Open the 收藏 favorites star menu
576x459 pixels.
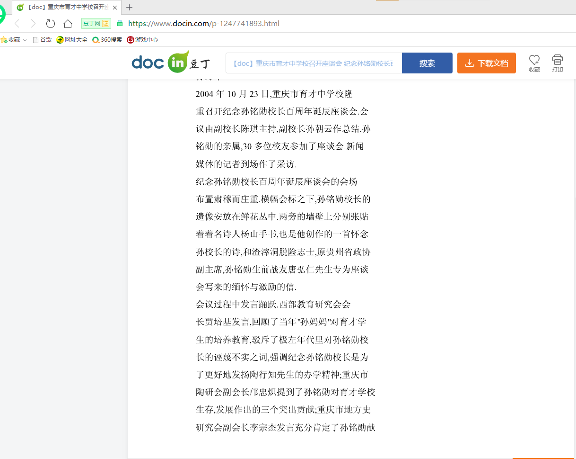pos(10,40)
